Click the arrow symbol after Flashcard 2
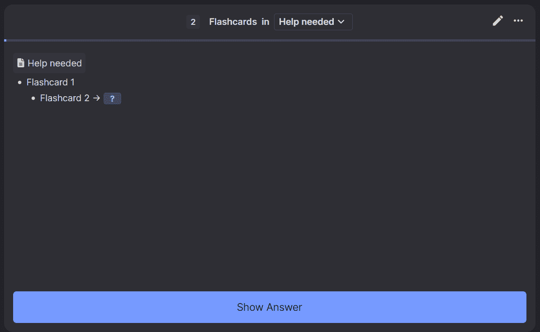The width and height of the screenshot is (540, 332). pyautogui.click(x=96, y=98)
